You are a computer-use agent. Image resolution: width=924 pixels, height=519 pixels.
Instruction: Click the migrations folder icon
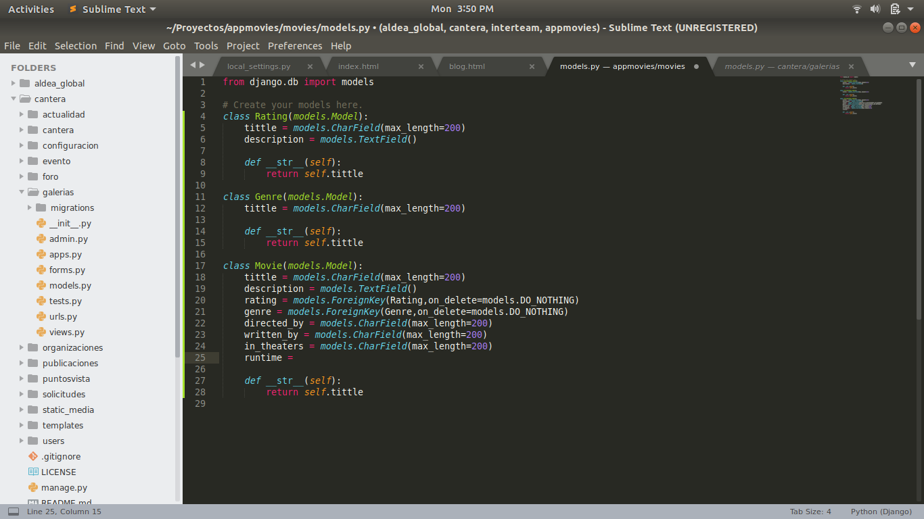tap(41, 208)
